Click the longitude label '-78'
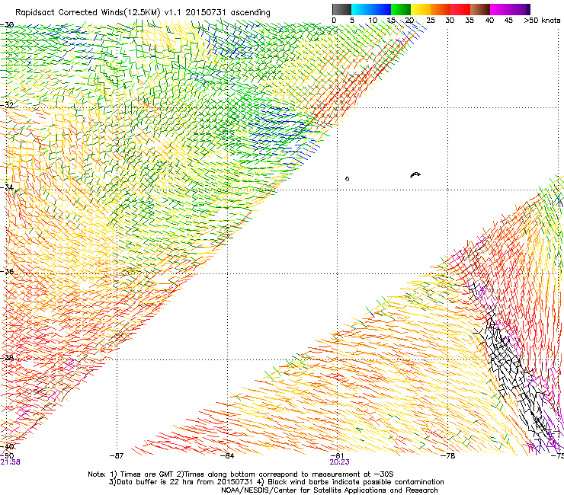Screen dimensions: 564x495 coord(448,456)
